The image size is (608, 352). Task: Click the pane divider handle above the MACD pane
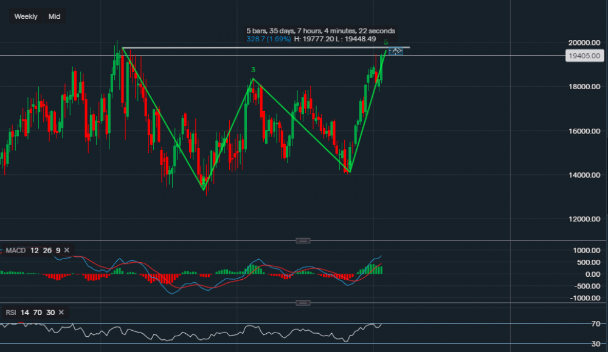pyautogui.click(x=303, y=240)
